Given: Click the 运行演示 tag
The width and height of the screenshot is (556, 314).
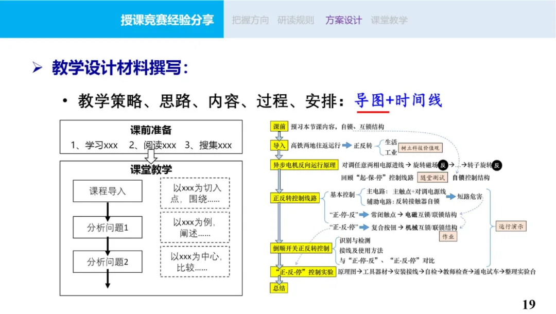Looking at the screenshot, I should 511,226.
